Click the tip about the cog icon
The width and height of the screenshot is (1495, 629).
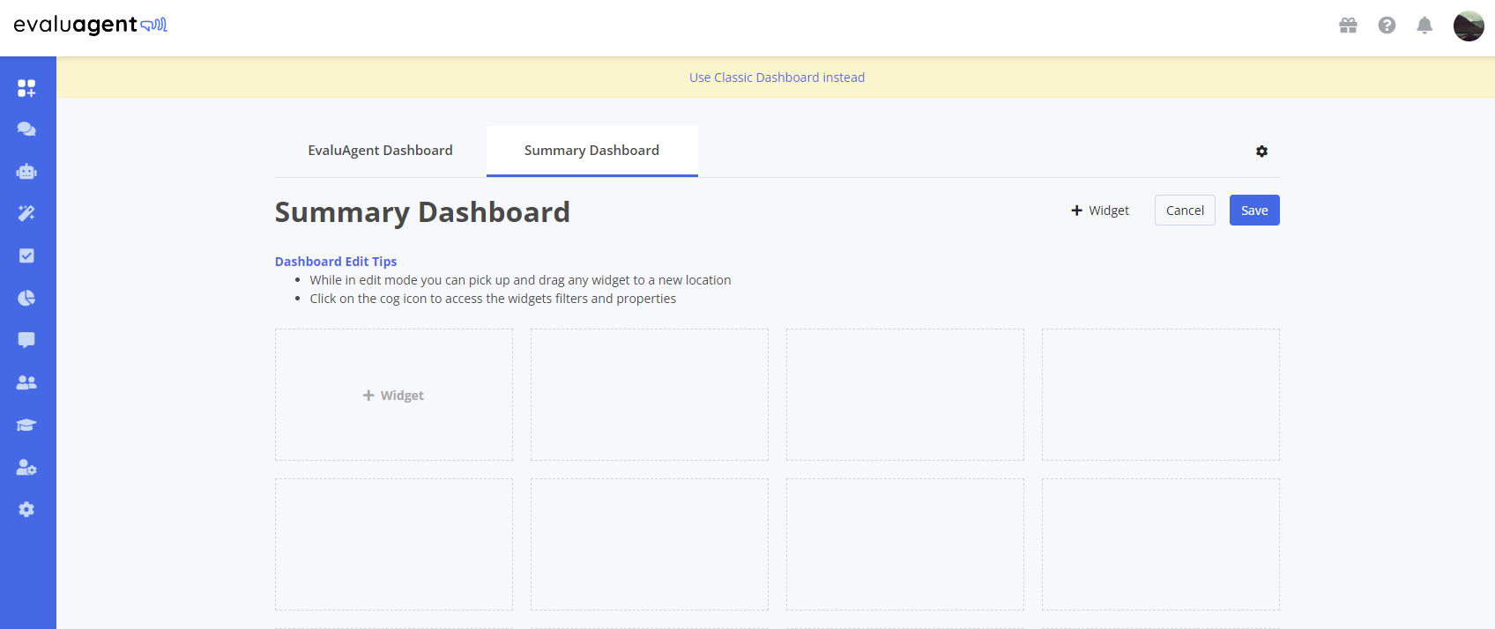(x=493, y=299)
